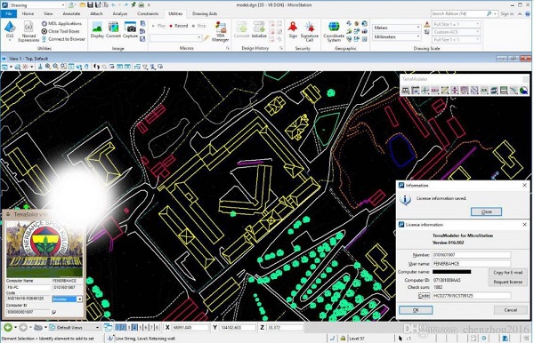
Task: Open Coordinate System dialog
Action: pos(334,31)
